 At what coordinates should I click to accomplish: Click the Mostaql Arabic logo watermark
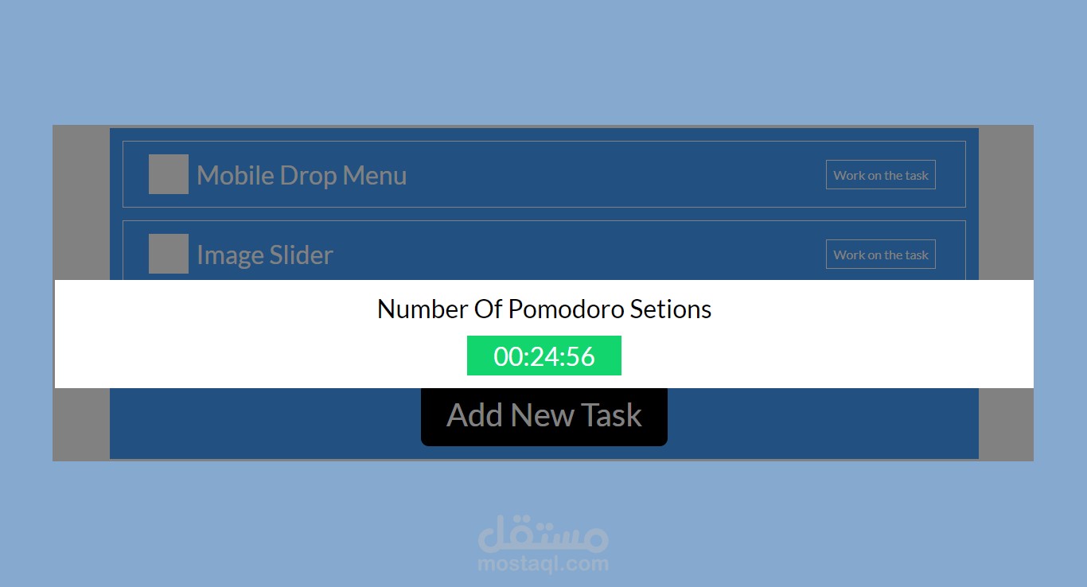[543, 533]
